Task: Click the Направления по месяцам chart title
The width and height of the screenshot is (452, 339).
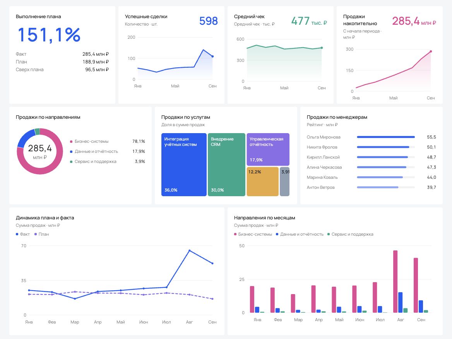Action: point(265,217)
